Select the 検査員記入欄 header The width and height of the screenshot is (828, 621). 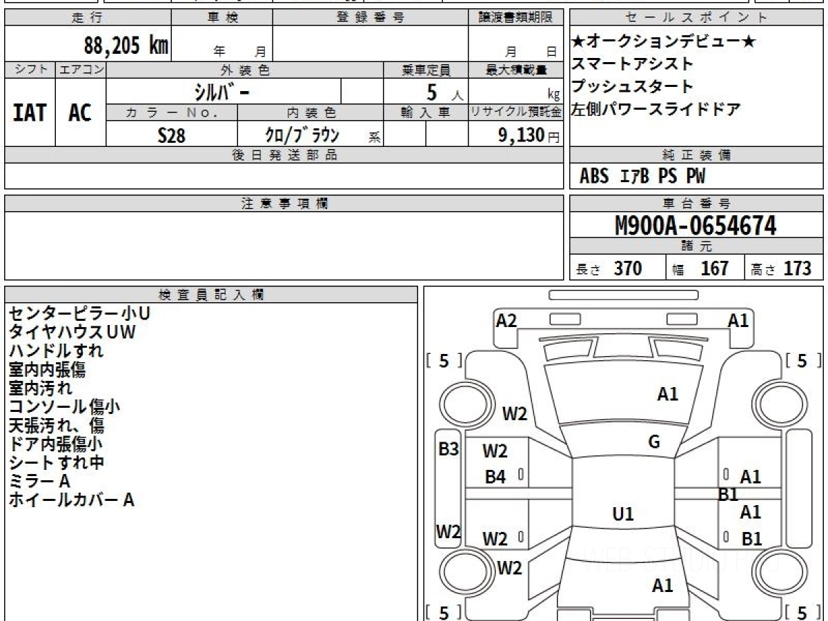coord(211,295)
